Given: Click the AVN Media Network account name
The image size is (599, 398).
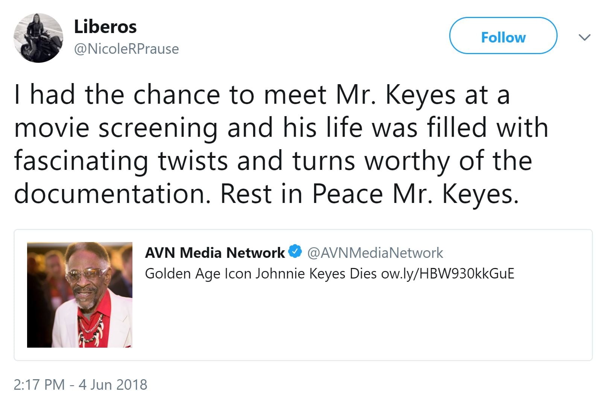Looking at the screenshot, I should [x=215, y=253].
